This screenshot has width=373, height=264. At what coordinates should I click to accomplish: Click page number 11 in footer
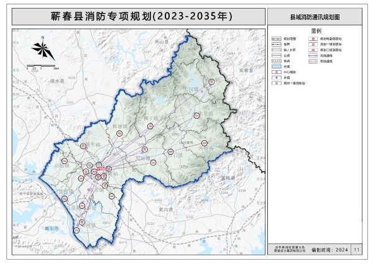click(356, 249)
